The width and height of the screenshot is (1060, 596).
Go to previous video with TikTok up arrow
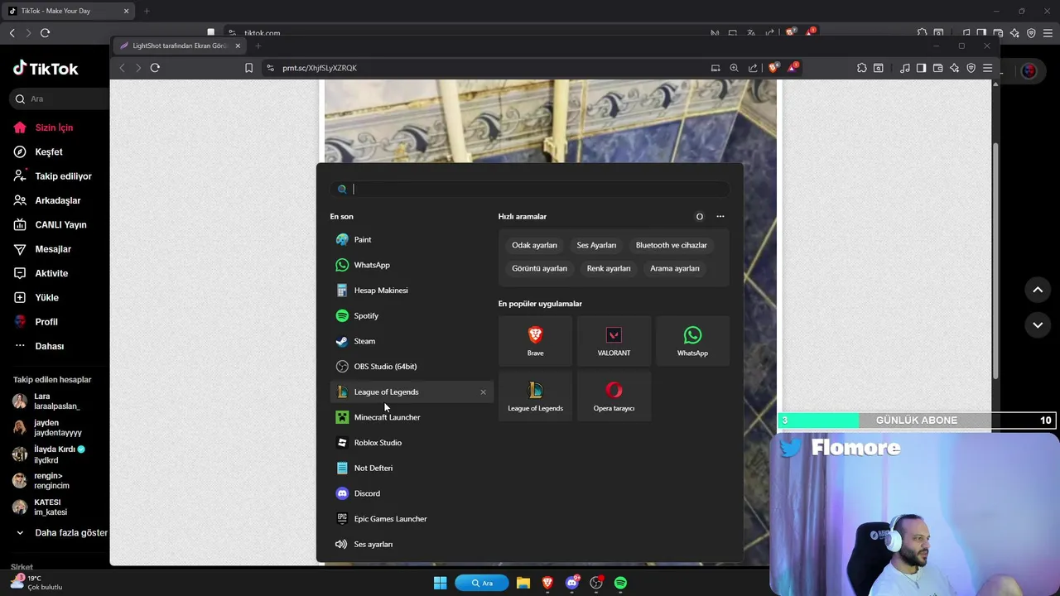[x=1038, y=290]
